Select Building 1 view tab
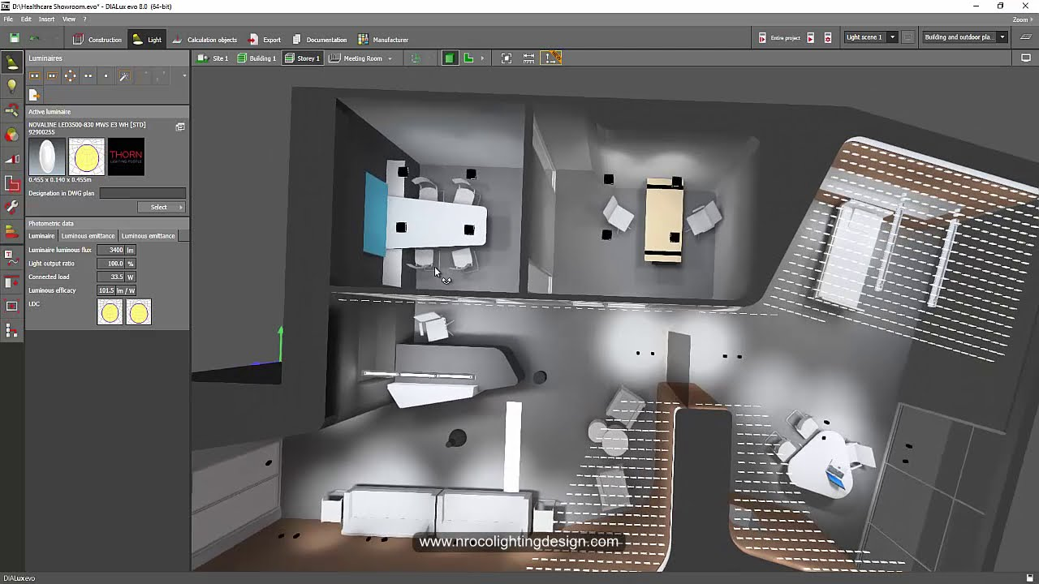The image size is (1039, 584). [x=257, y=58]
